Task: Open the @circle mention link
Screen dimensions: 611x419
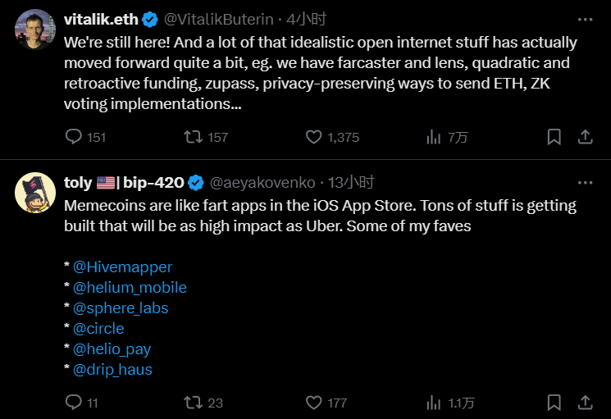Action: pos(98,329)
